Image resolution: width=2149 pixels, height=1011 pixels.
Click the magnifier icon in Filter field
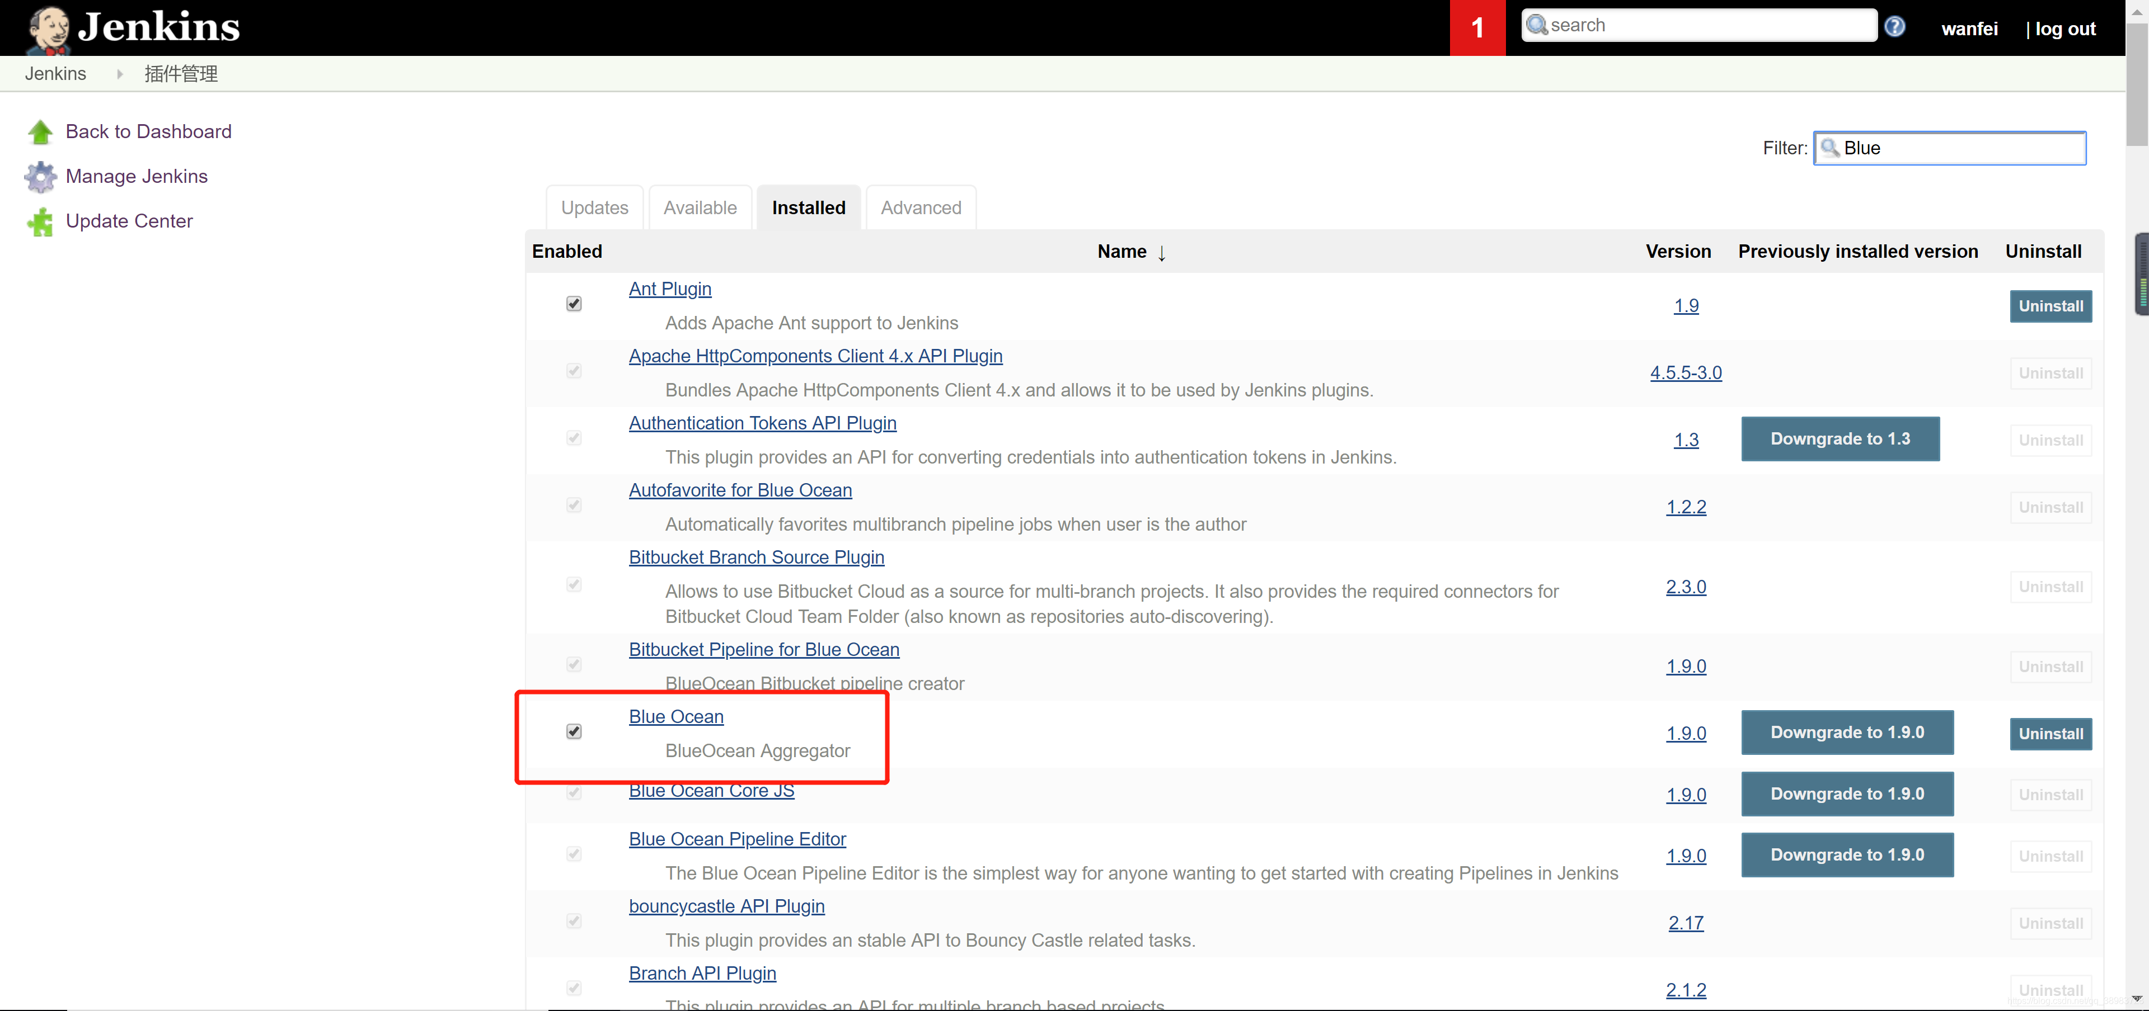1829,148
